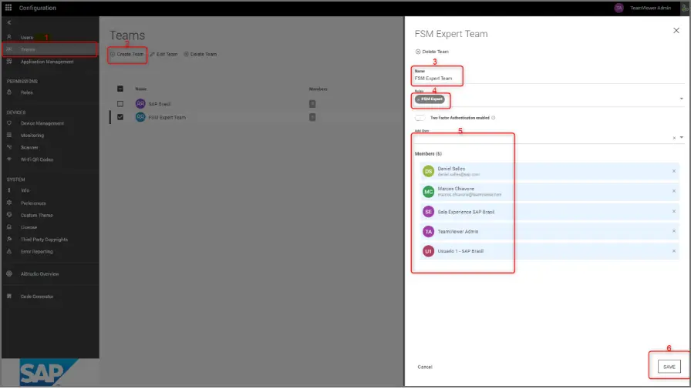Click the Error Reporting warning icon
This screenshot has height=389, width=691.
pyautogui.click(x=8, y=251)
